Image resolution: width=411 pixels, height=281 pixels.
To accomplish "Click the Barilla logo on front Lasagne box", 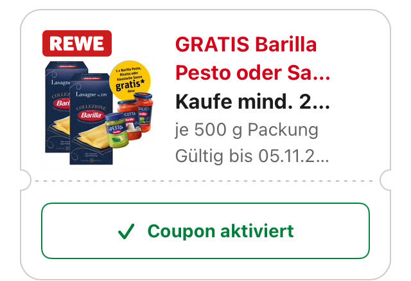I will click(x=91, y=116).
